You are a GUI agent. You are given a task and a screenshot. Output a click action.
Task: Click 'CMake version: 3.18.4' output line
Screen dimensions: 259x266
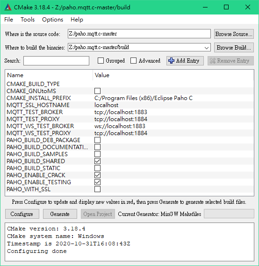click(46, 229)
